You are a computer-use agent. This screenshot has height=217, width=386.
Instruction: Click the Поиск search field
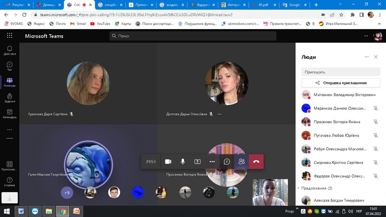coord(193,36)
